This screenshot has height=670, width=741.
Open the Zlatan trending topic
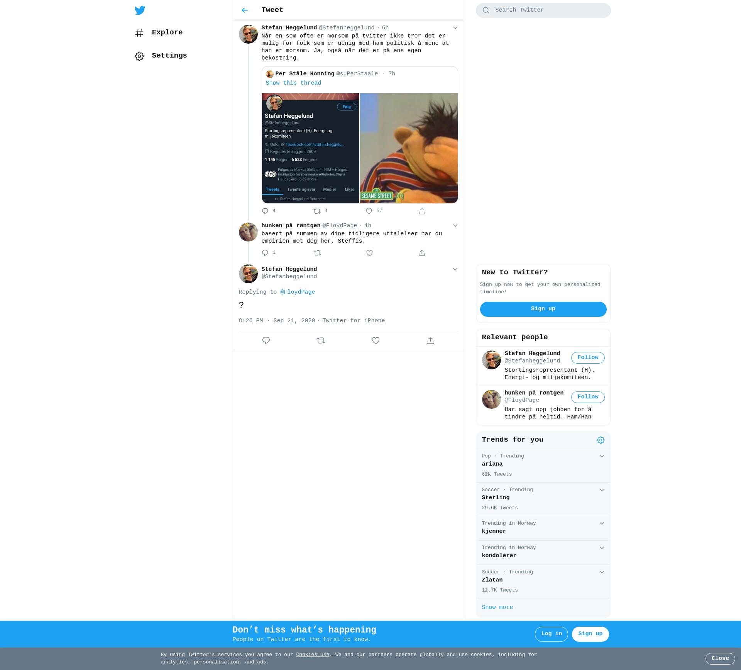pyautogui.click(x=543, y=582)
